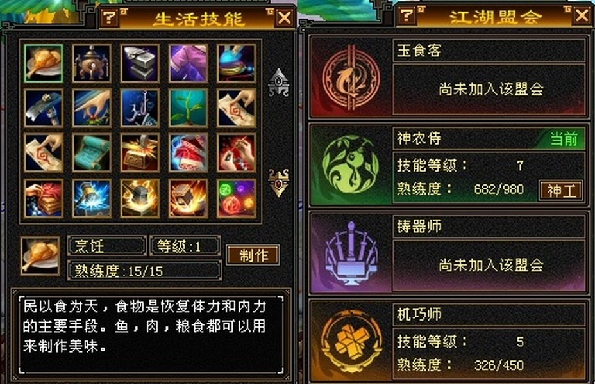Select the colored gem orbs skill icon
This screenshot has width=595, height=384.
pyautogui.click(x=237, y=198)
